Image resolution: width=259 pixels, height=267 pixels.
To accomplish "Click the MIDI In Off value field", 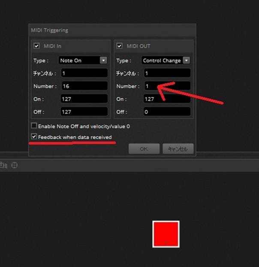I will (84, 112).
